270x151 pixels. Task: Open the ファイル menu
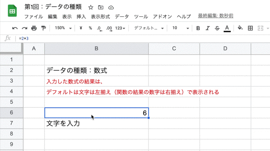[34, 17]
